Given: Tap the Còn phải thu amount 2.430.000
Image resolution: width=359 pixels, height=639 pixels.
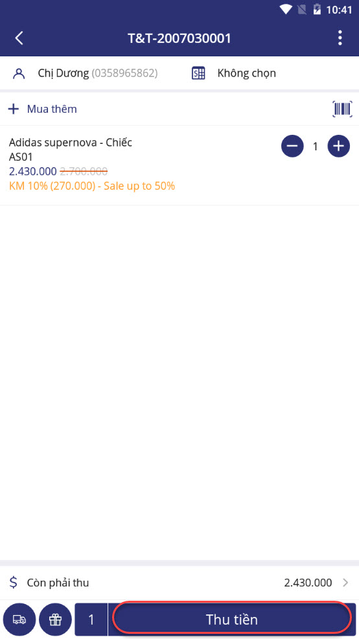Looking at the screenshot, I should pyautogui.click(x=308, y=583).
